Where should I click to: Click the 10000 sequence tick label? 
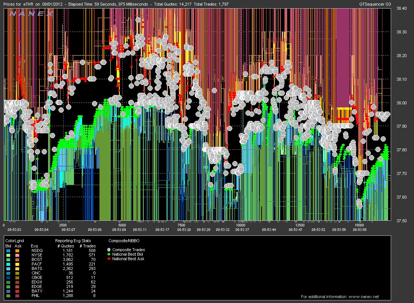coord(241,225)
